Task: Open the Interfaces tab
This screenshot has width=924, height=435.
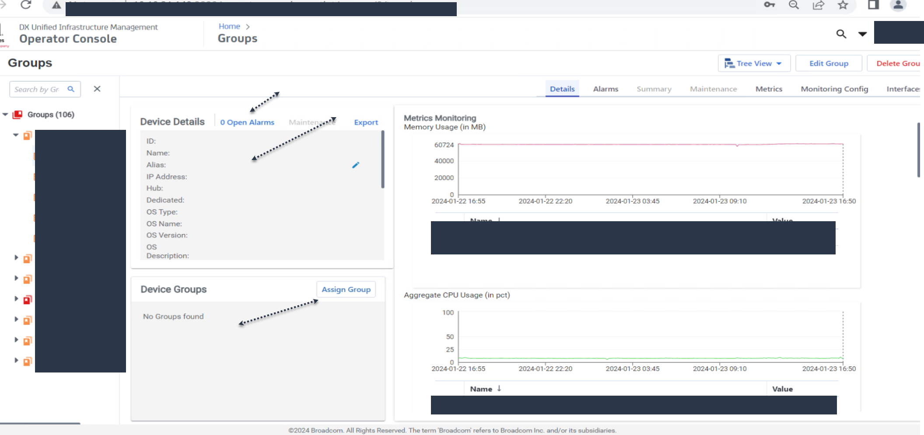Action: click(x=904, y=89)
